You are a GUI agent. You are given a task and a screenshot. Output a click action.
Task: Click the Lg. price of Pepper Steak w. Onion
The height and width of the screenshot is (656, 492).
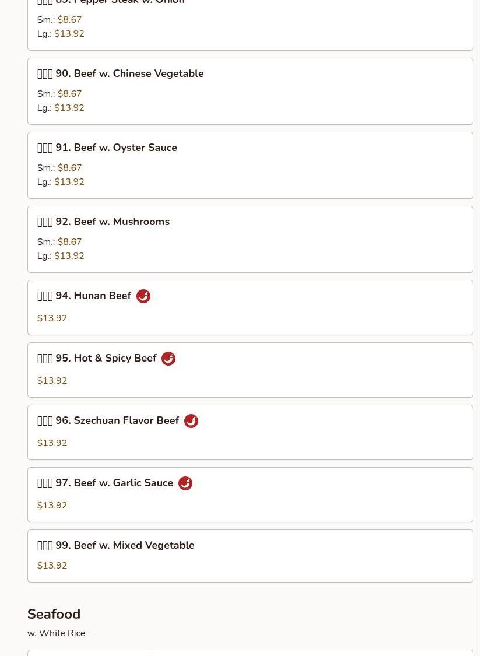coord(69,34)
